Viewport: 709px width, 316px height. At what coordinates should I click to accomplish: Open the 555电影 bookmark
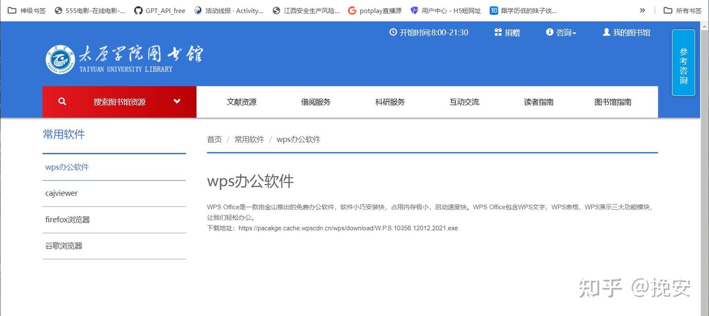tap(90, 10)
